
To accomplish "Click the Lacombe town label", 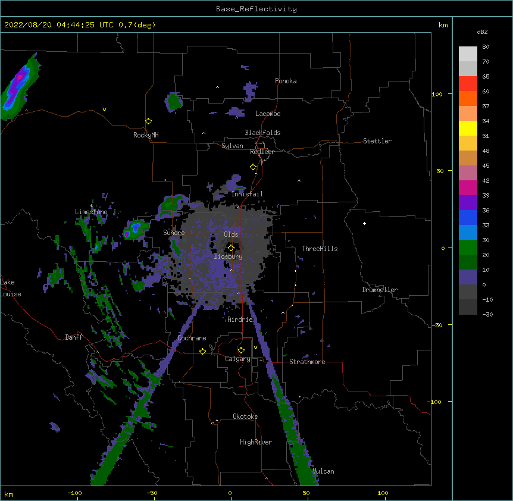I will [x=268, y=114].
